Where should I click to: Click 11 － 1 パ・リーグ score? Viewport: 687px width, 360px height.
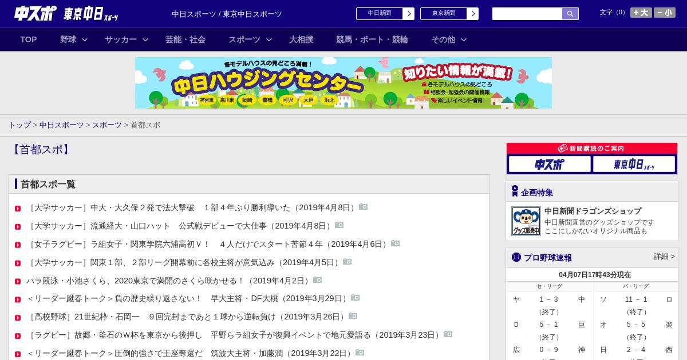tap(636, 299)
